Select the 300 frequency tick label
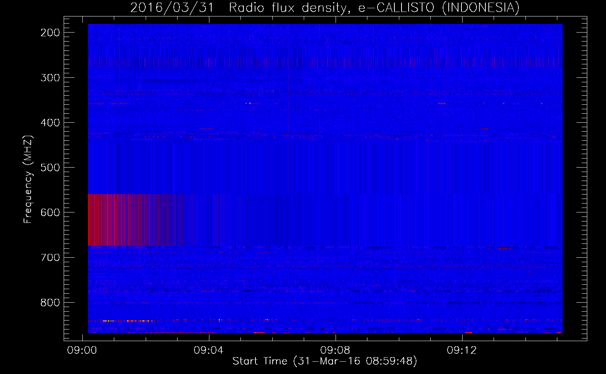Image resolution: width=606 pixels, height=374 pixels. [50, 78]
